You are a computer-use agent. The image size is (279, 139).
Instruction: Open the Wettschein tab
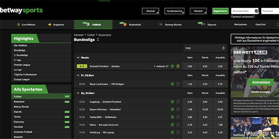240,25
